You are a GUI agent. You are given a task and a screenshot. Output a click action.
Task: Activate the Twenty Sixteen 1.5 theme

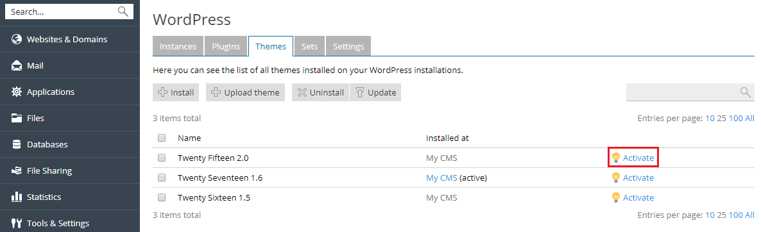pyautogui.click(x=638, y=197)
